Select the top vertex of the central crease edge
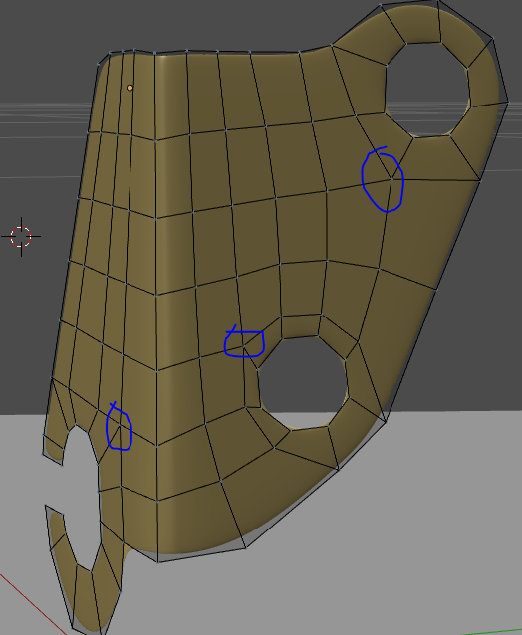 click(x=154, y=53)
